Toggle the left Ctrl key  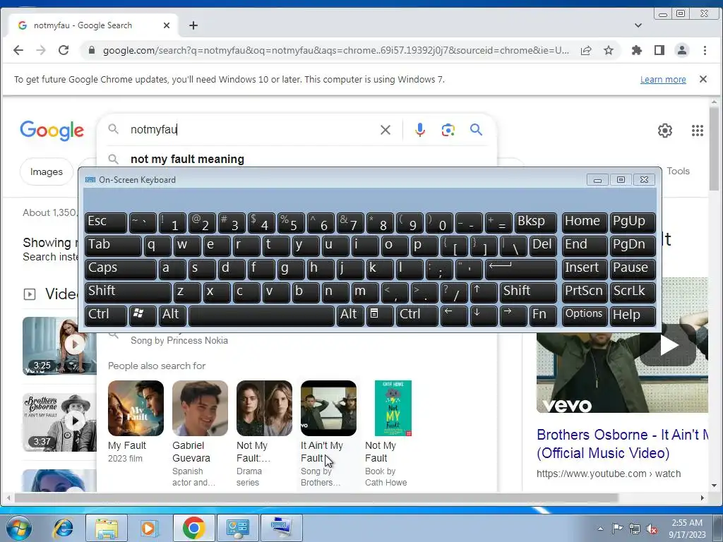pos(106,315)
